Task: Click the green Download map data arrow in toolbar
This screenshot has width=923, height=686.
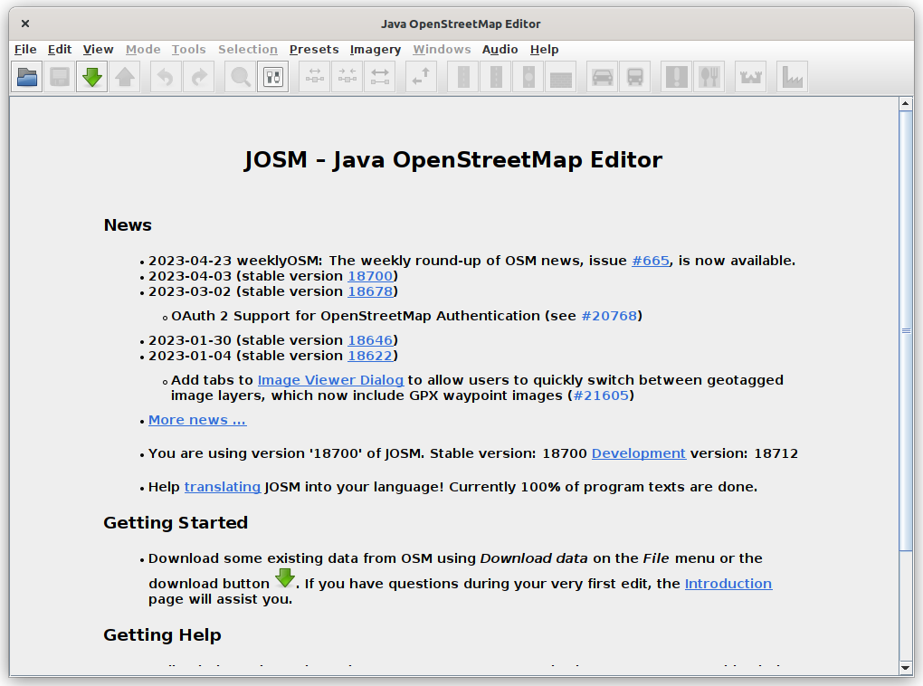Action: (x=91, y=78)
